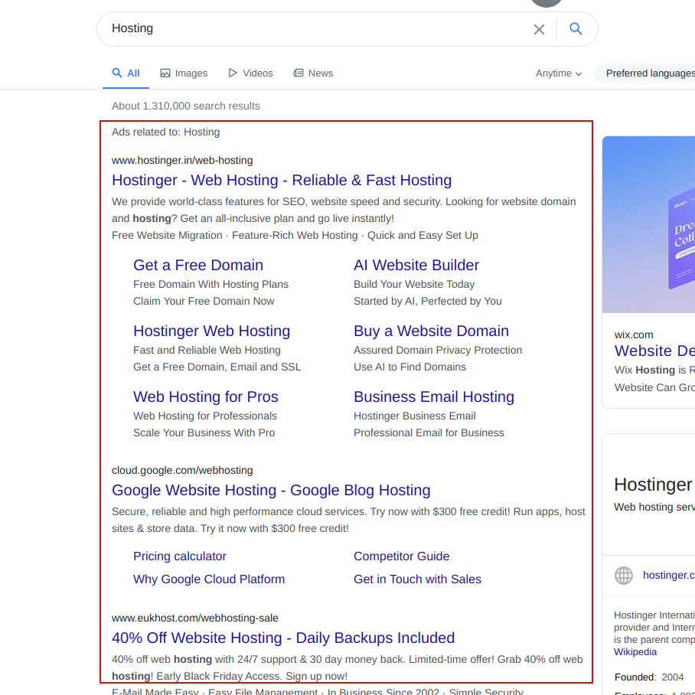Open the News tab
This screenshot has width=695, height=695.
tap(313, 73)
